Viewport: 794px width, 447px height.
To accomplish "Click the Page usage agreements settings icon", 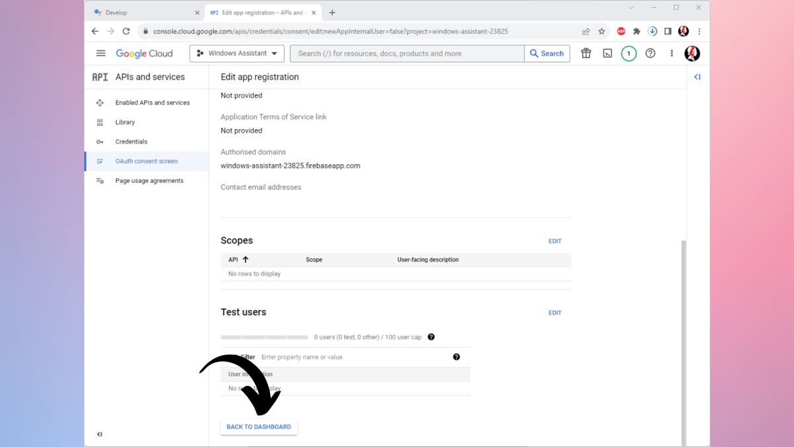I will (x=100, y=181).
